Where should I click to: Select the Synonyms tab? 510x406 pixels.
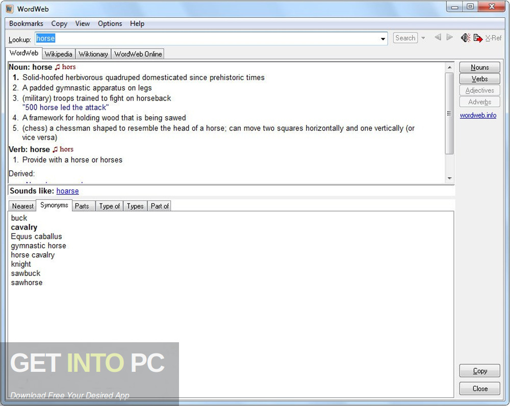coord(54,205)
